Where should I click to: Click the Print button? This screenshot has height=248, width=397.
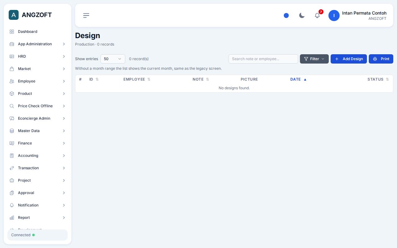coord(381,59)
